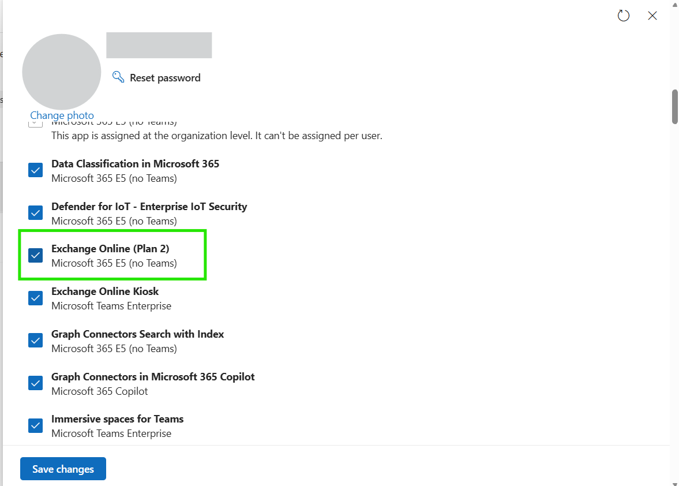Click the vertical scrollbar thumb

click(674, 107)
